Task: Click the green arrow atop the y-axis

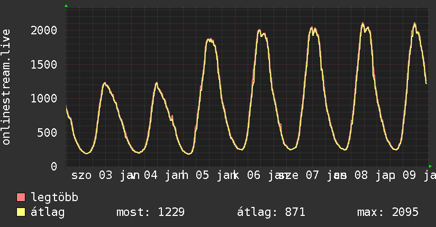Action: click(66, 6)
